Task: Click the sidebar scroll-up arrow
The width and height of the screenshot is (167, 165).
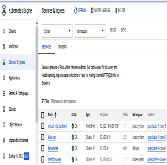Action: (x=37, y=23)
